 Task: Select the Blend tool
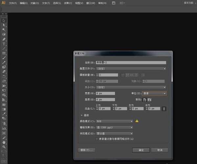pos(4,119)
